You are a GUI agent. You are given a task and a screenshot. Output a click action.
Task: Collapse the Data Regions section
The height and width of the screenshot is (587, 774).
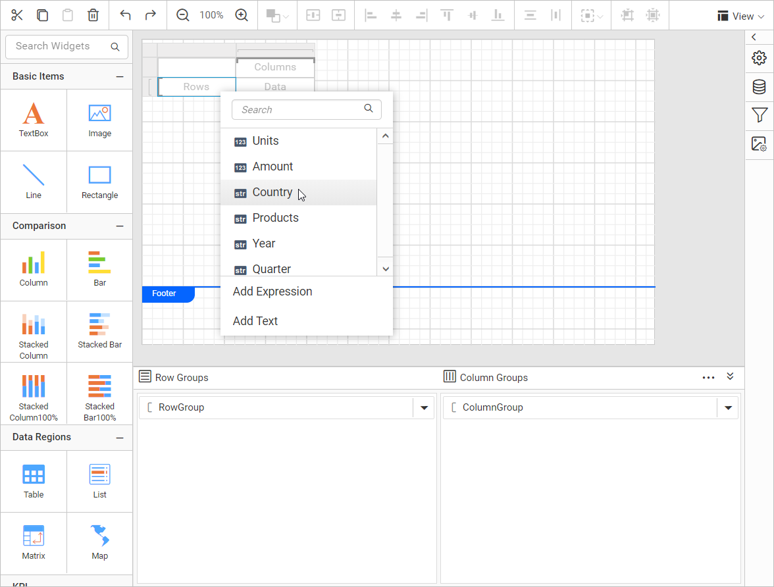click(120, 438)
